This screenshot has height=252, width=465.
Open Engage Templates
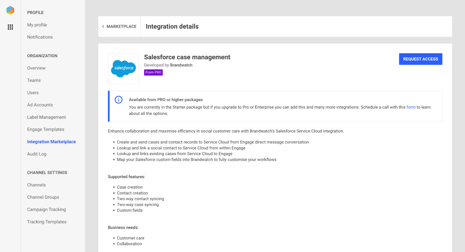tap(46, 130)
